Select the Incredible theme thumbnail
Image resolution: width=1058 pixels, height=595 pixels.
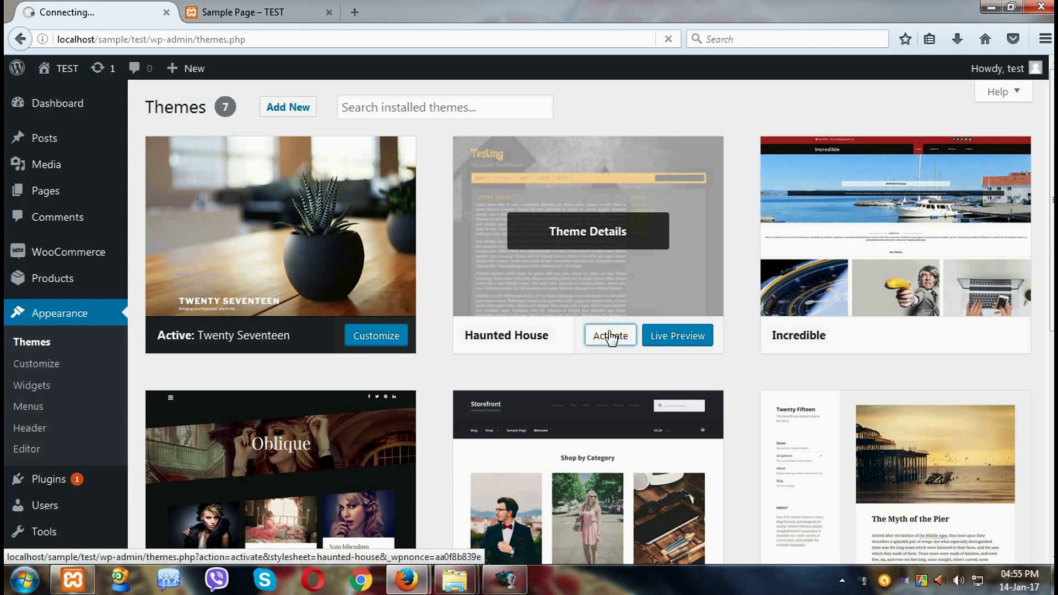pos(895,226)
